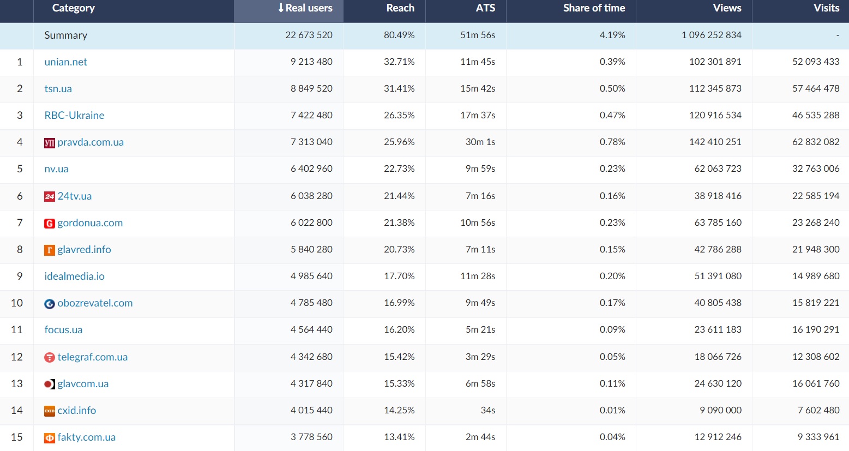The width and height of the screenshot is (849, 451).
Task: Sort by Visits column header
Action: [x=826, y=8]
